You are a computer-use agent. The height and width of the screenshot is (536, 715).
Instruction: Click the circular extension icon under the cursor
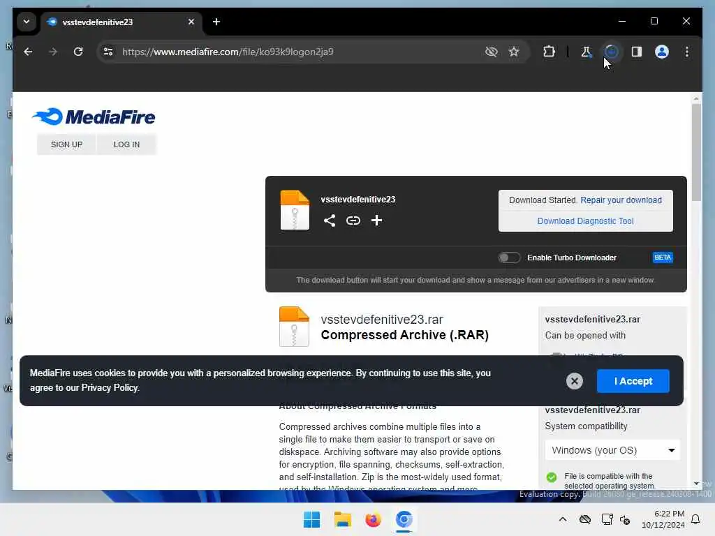[612, 52]
